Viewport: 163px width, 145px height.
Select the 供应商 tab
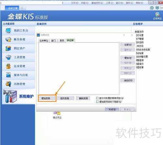(x=70, y=40)
